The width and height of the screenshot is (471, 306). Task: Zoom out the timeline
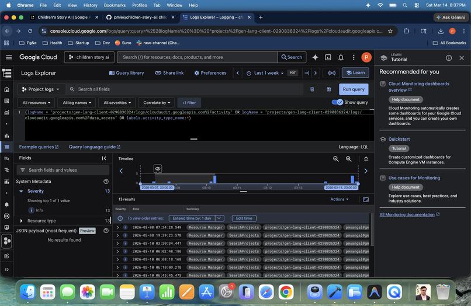click(336, 159)
